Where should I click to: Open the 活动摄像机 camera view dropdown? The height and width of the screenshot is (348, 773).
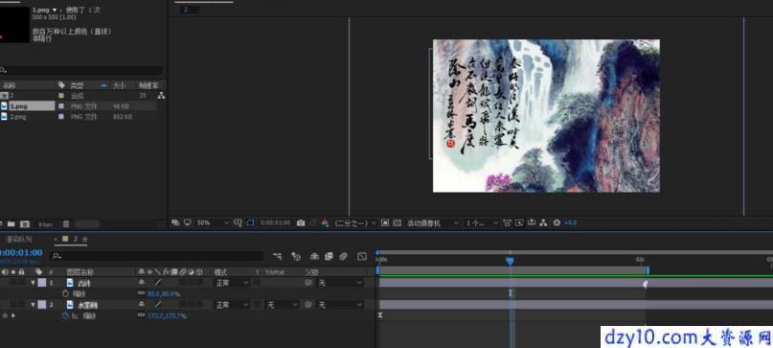coord(433,223)
